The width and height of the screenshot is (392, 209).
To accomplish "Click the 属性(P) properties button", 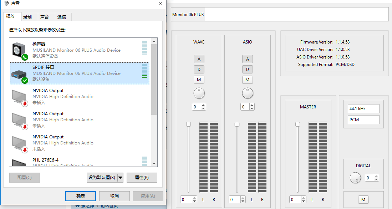I will click(142, 178).
